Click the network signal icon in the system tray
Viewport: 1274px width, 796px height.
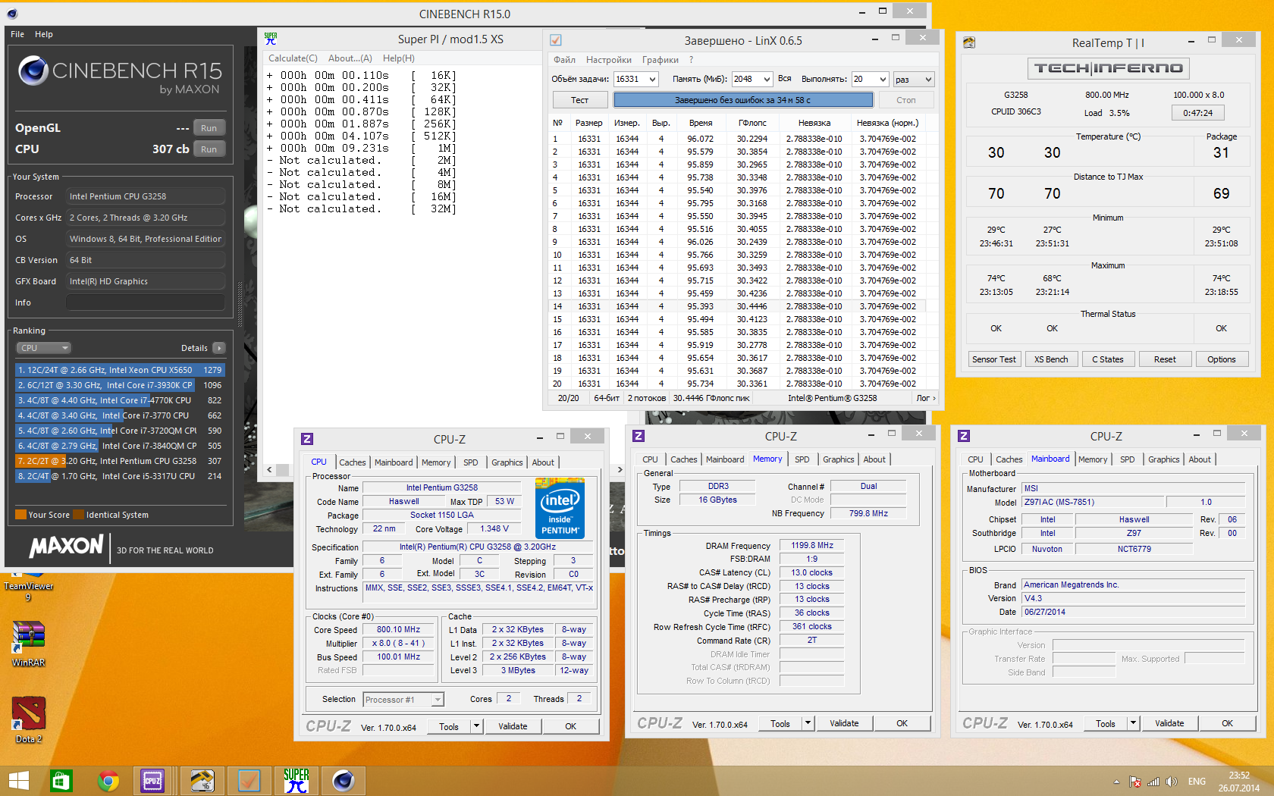click(1153, 782)
